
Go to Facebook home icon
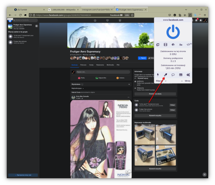pos(95,20)
